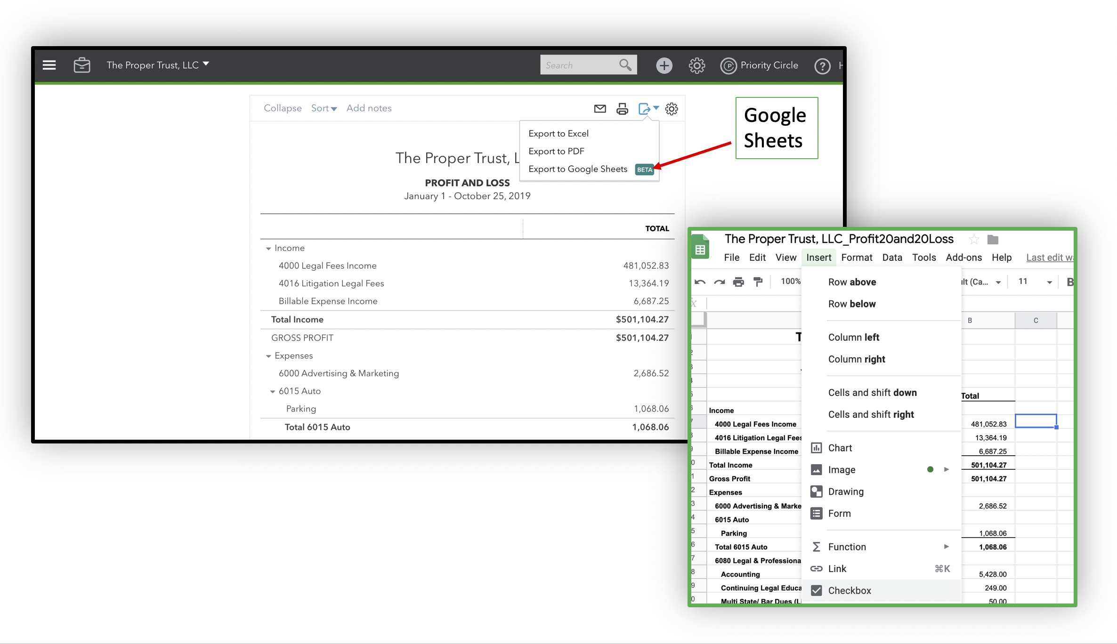Click the export report icon
Screen dimensions: 1117x644
pos(644,109)
